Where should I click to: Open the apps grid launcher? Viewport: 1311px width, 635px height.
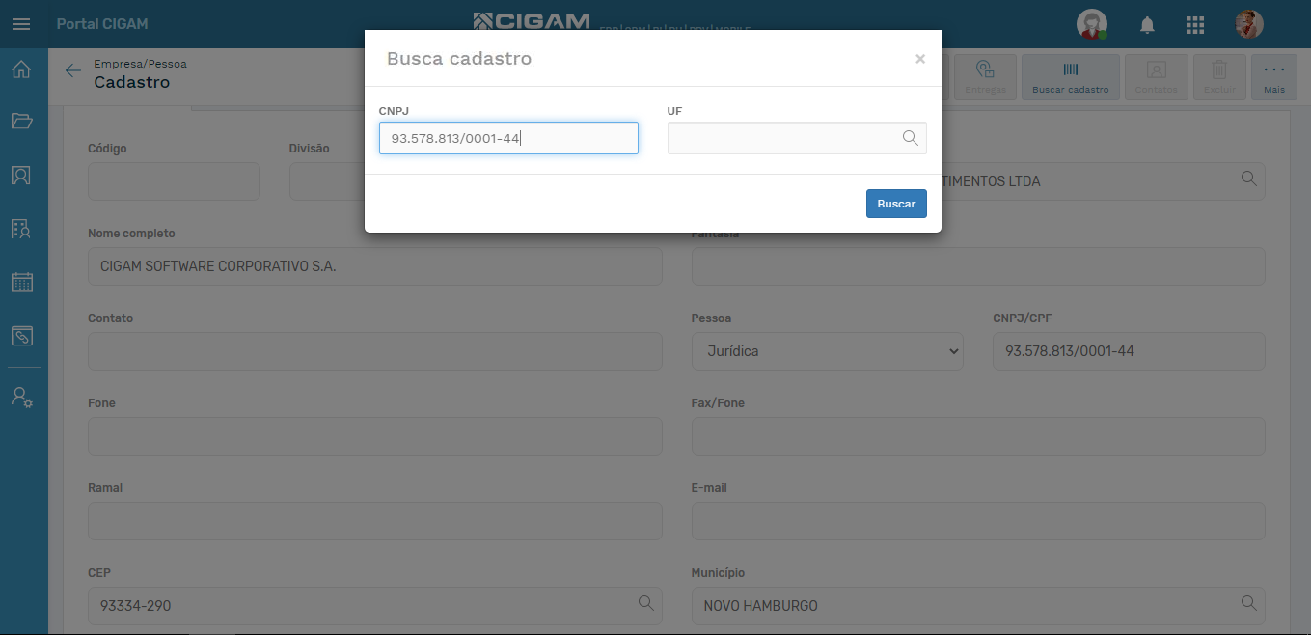[1194, 25]
